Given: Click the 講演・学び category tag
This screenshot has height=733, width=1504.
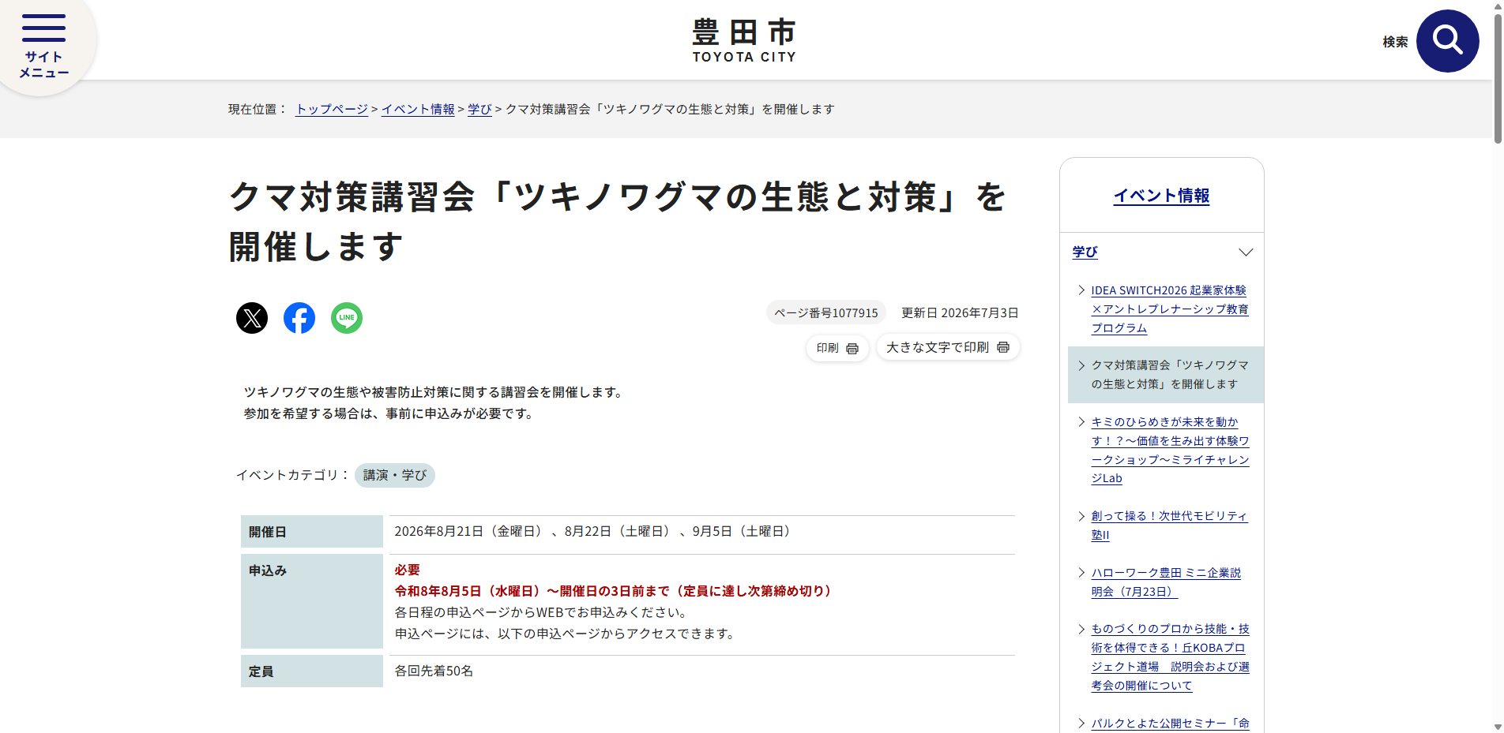Looking at the screenshot, I should coord(395,475).
